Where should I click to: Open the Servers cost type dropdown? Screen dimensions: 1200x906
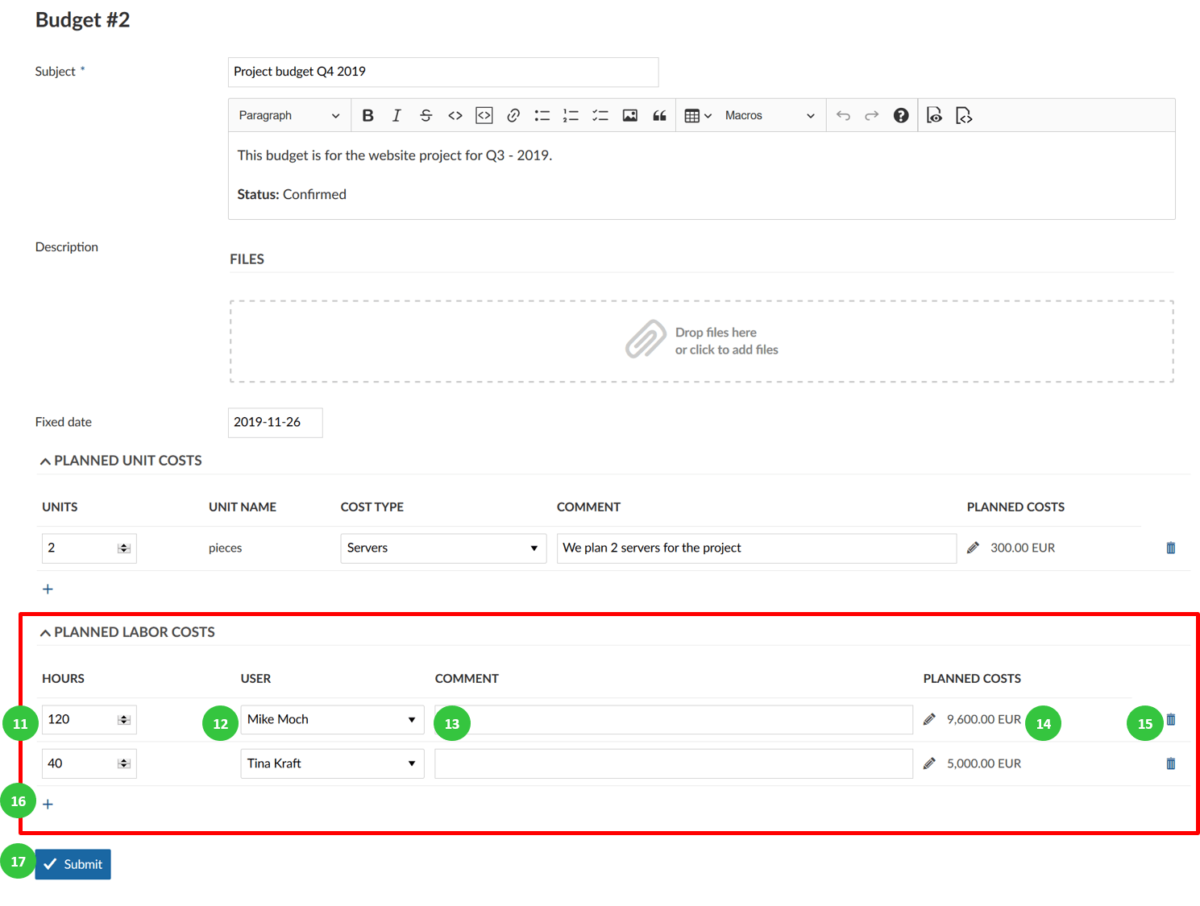coord(442,548)
